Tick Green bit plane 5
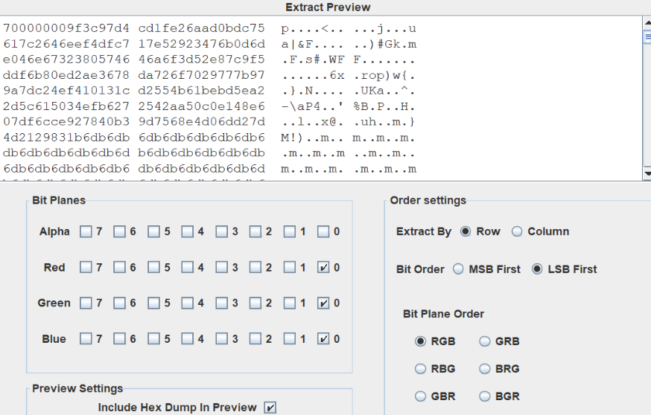 pos(153,303)
